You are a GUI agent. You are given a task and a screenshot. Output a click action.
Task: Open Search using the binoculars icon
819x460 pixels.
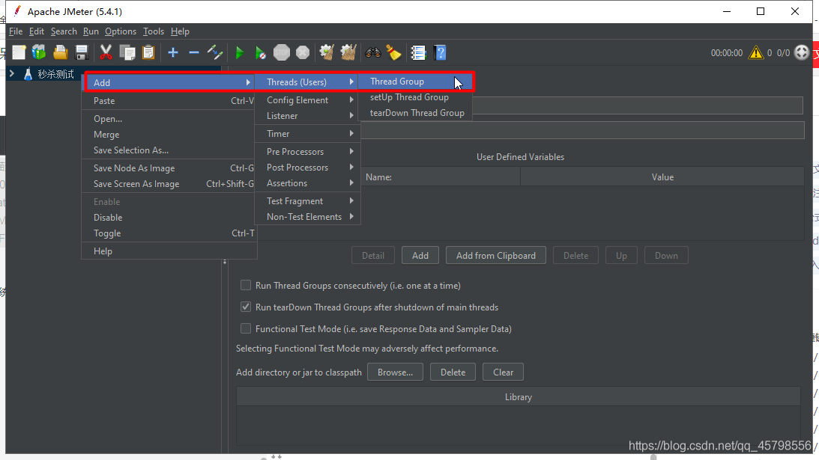tap(373, 52)
